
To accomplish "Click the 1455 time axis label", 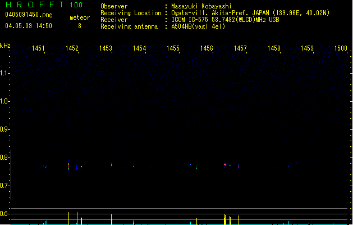I will point(173,48).
